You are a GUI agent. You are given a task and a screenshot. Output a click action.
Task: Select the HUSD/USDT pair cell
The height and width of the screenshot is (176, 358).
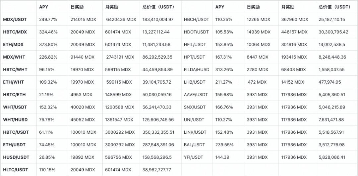(x=16, y=157)
